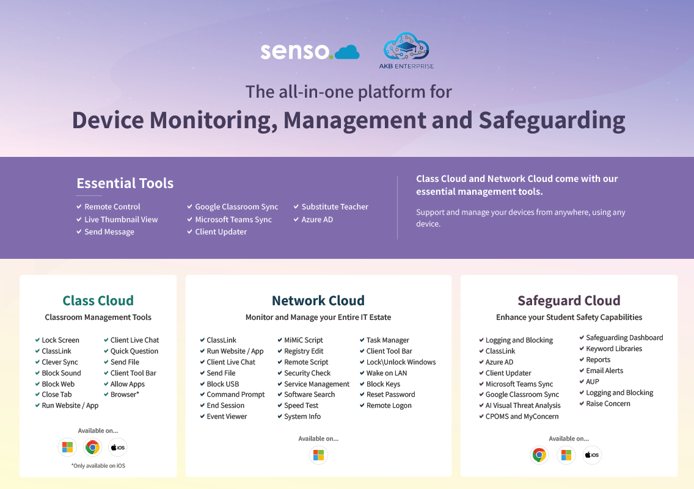The width and height of the screenshot is (694, 489).
Task: Click the Senso cloud logo
Action: (x=310, y=51)
